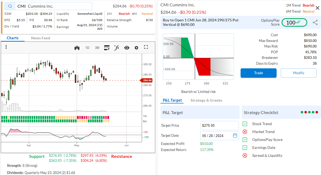The image size is (321, 175).
Task: Click the OptionsPlay Score 100 badge
Action: [294, 23]
